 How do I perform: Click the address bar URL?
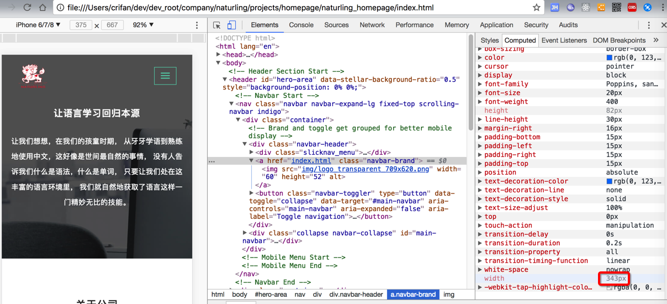coord(250,8)
